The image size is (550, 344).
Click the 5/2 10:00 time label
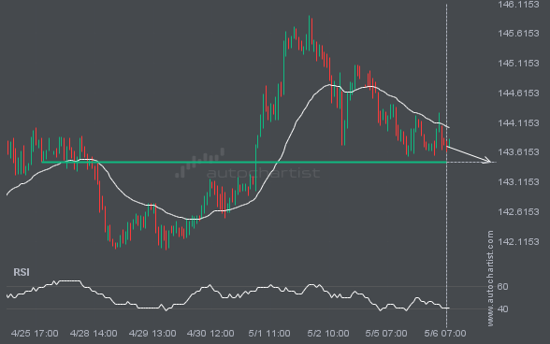pos(328,333)
